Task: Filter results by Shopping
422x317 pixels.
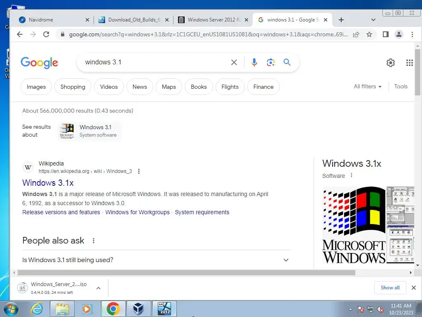Action: coord(73,87)
